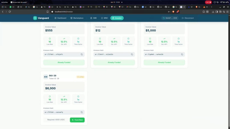
Task: Click the 10 Low Risk stat on INV-39
Action: click(50, 99)
